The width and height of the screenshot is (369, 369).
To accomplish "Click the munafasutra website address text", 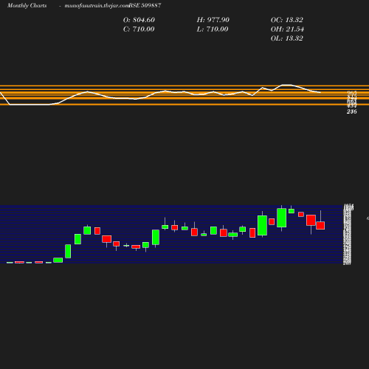I will pyautogui.click(x=97, y=5).
